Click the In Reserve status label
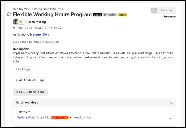This screenshot has height=128, width=186. 110,15
